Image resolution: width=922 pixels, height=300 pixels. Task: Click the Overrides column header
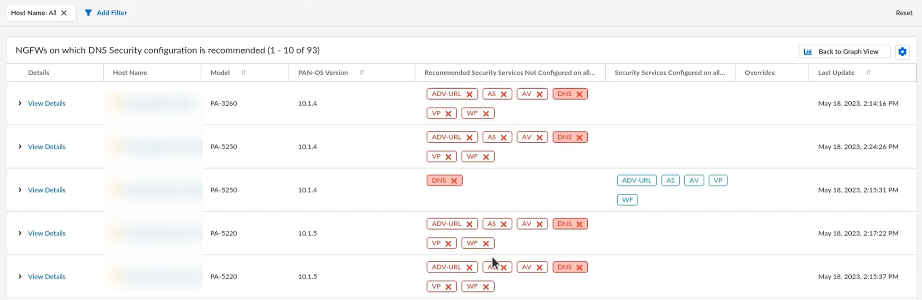coord(759,72)
